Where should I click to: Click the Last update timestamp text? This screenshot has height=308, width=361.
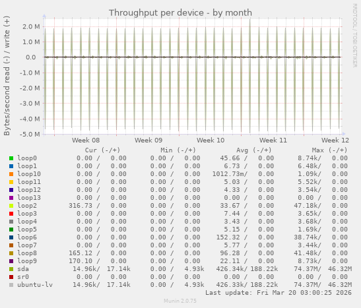click(279, 293)
